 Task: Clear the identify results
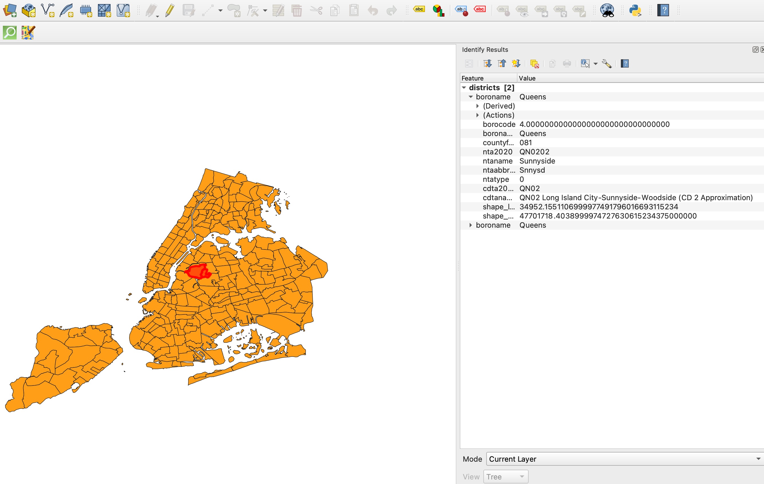[x=535, y=64]
